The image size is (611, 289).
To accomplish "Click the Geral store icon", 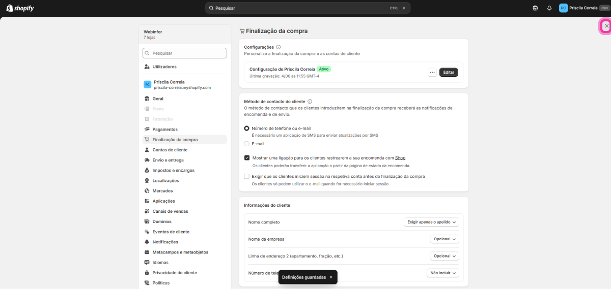I will tap(147, 99).
